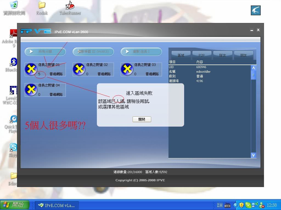Image resolution: width=281 pixels, height=210 pixels.
Task: Expand hidden system tray icons arrow
Action: click(235, 205)
